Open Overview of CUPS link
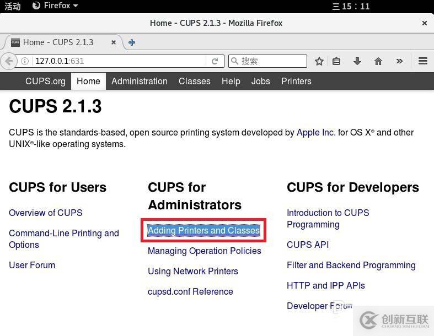434x336 pixels. (x=46, y=213)
